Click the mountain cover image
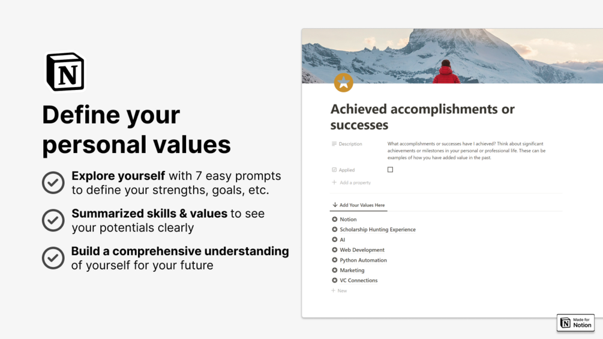 452,56
